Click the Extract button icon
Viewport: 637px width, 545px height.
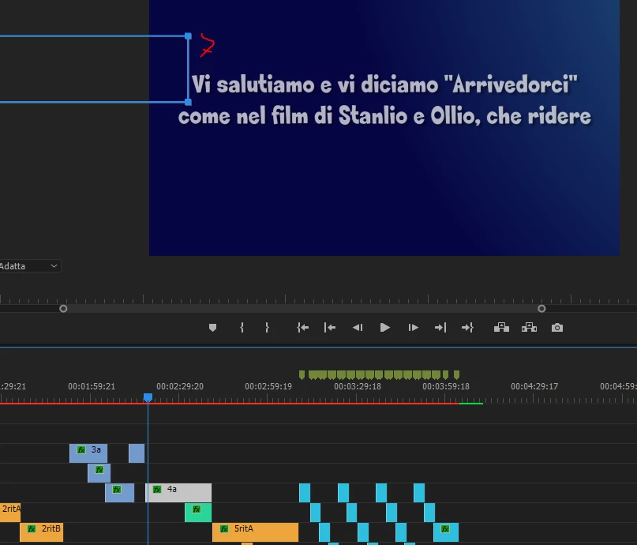click(x=529, y=328)
